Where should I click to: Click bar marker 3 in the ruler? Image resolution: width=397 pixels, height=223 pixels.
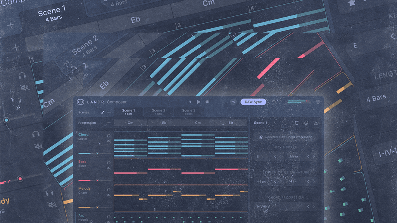click(x=182, y=129)
